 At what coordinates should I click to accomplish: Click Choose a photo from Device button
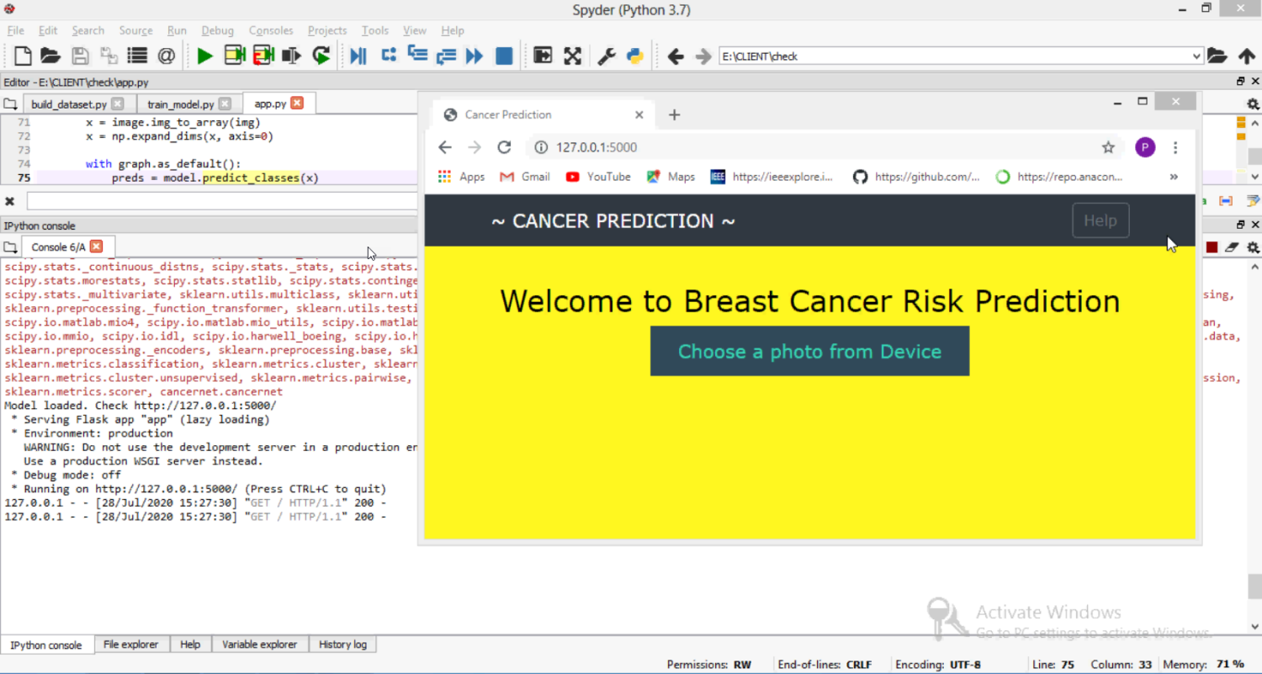pos(809,351)
